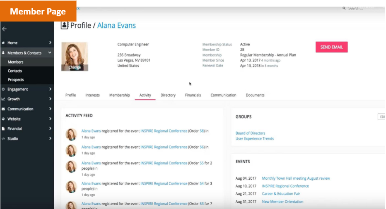Expand the Financial chevron
The height and width of the screenshot is (209, 386).
point(50,129)
